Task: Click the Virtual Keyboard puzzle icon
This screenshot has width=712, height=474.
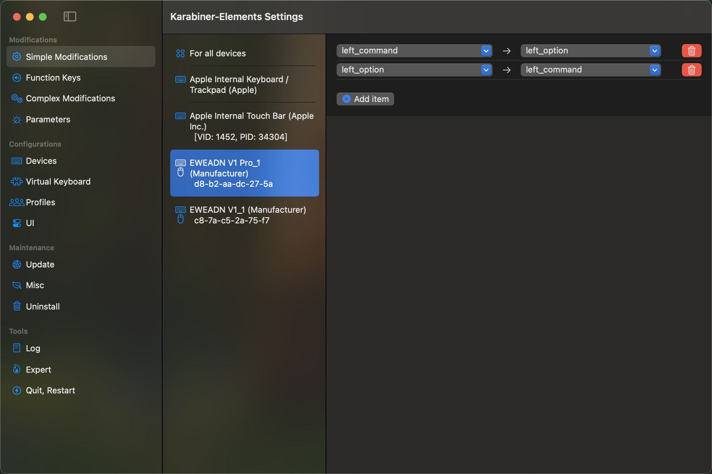Action: 17,182
